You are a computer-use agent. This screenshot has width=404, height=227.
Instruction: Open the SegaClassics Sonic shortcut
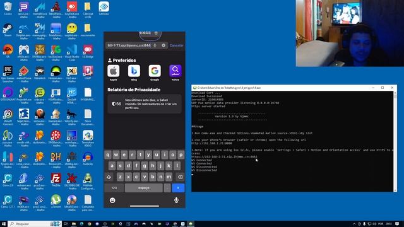point(24,117)
